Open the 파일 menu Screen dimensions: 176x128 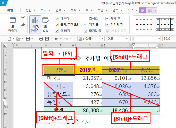[x=10, y=10]
